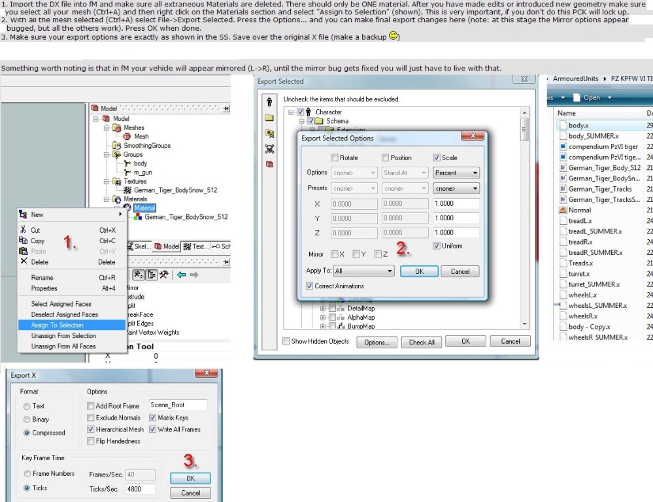Uncheck the Scale checkbox
653x502 pixels.
point(437,158)
